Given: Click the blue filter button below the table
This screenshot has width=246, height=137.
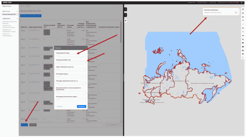Looking at the screenshot, I should click(24, 125).
